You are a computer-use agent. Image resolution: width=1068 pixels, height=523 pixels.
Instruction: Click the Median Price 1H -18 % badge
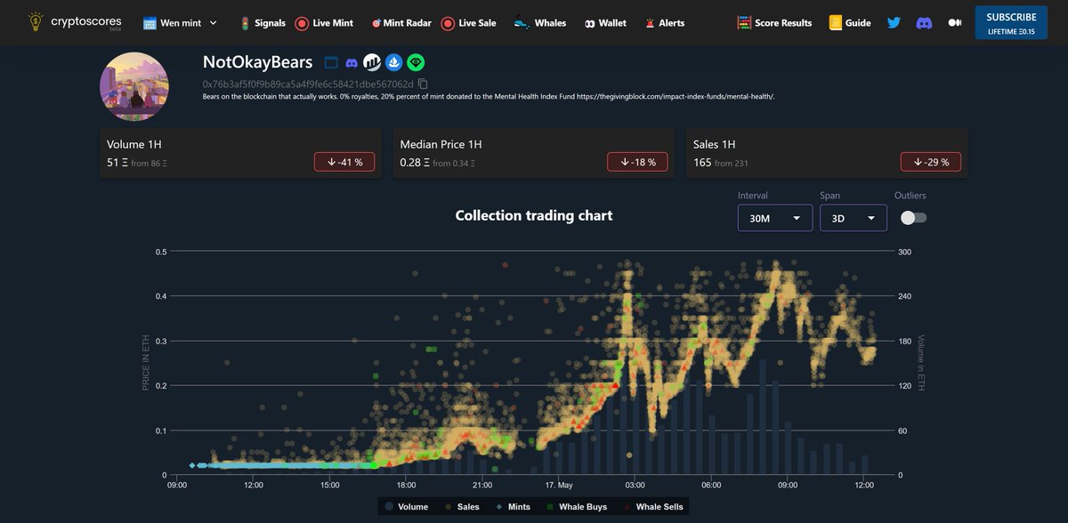click(637, 162)
